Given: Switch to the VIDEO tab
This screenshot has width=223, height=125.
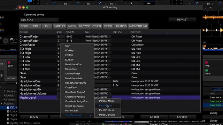Looking at the screenshot, I should coord(108,26).
